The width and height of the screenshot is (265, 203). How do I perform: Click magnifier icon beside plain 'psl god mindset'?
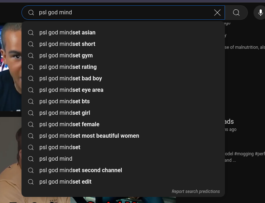31,147
